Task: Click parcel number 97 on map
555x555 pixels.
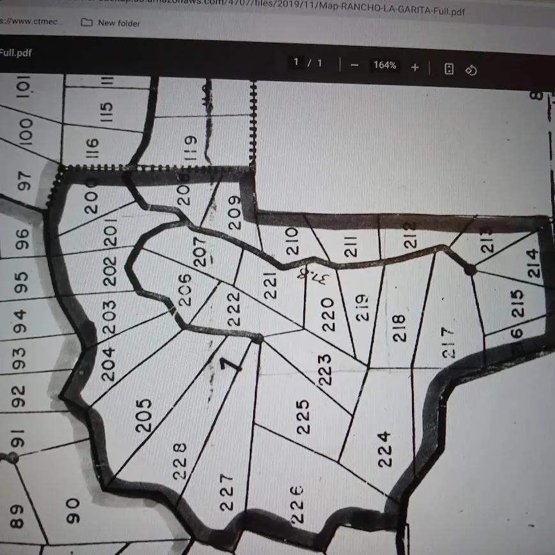Action: (24, 181)
